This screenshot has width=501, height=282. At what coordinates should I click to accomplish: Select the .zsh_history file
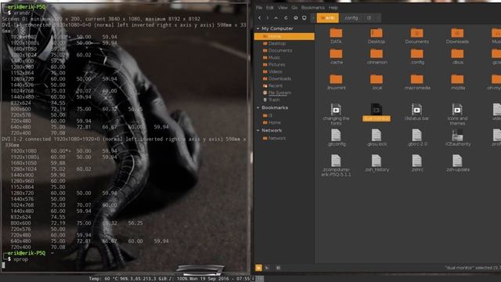377,164
